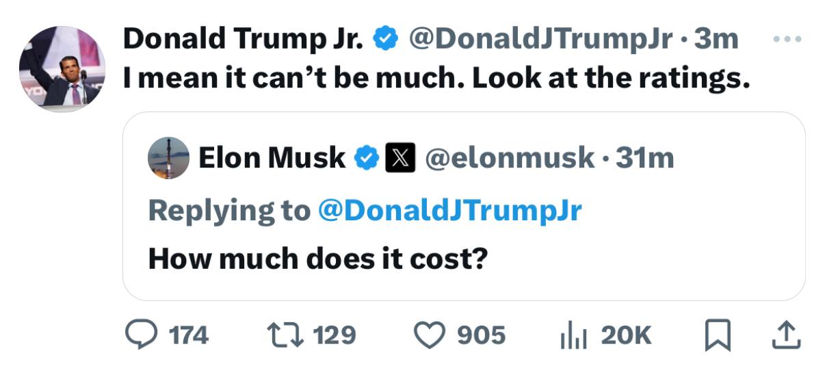Image resolution: width=825 pixels, height=379 pixels.
Task: Click the Elon Musk display name
Action: (272, 158)
